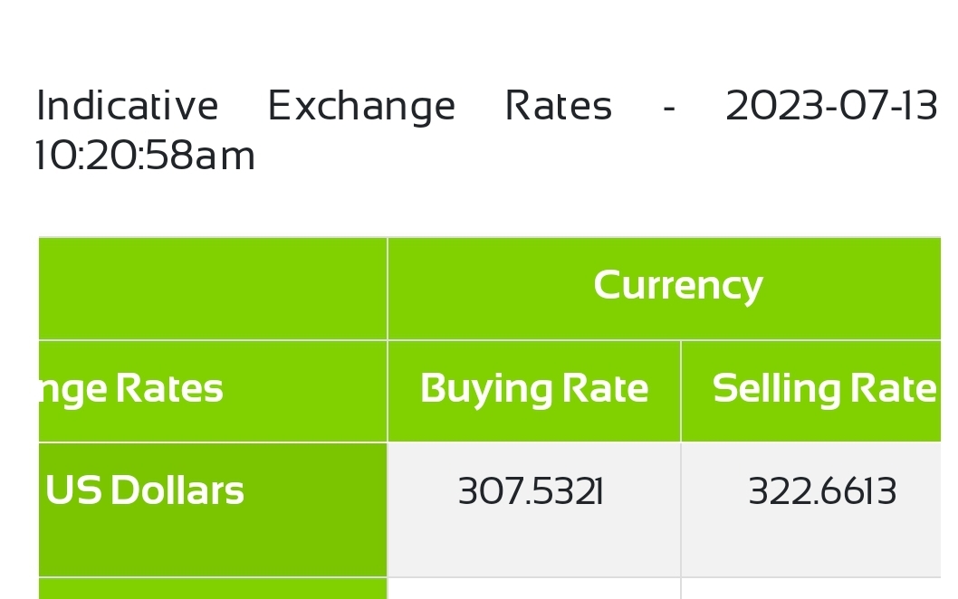Click the green row label cell below US Dollars
This screenshot has height=599, width=958.
coord(213,589)
